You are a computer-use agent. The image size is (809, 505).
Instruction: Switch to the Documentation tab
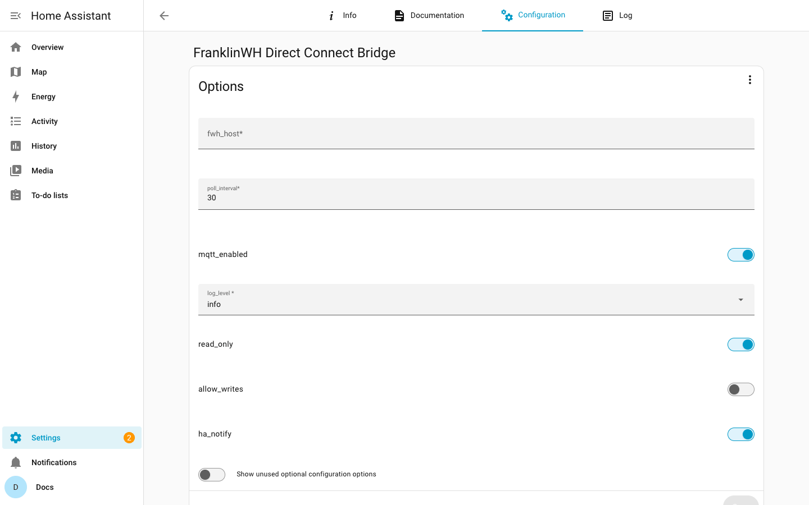coord(429,16)
